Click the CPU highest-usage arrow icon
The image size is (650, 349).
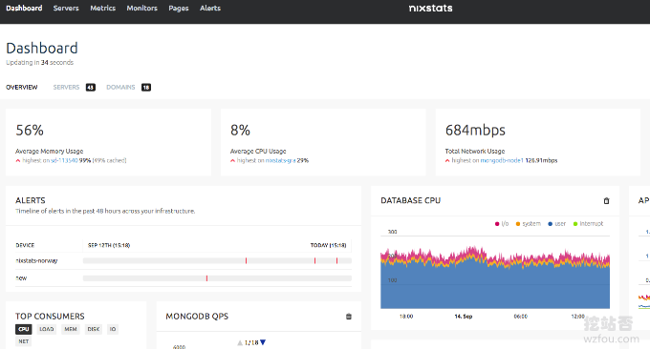pos(232,161)
